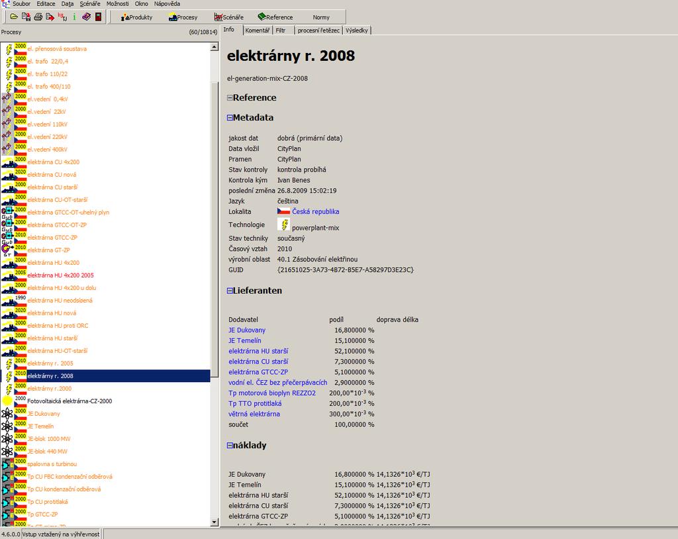The width and height of the screenshot is (678, 539).
Task: Click the green info toolbar icon
Action: pos(74,17)
